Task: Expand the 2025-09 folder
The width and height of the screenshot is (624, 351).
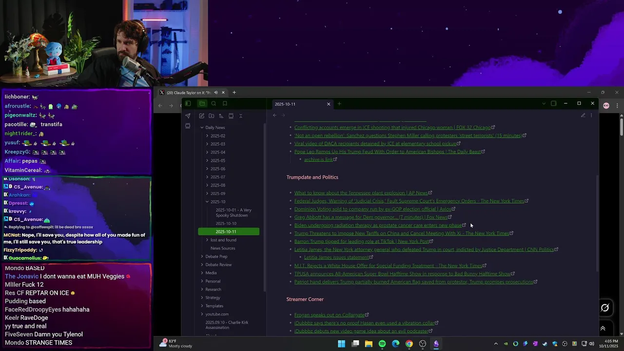Action: coord(207,194)
